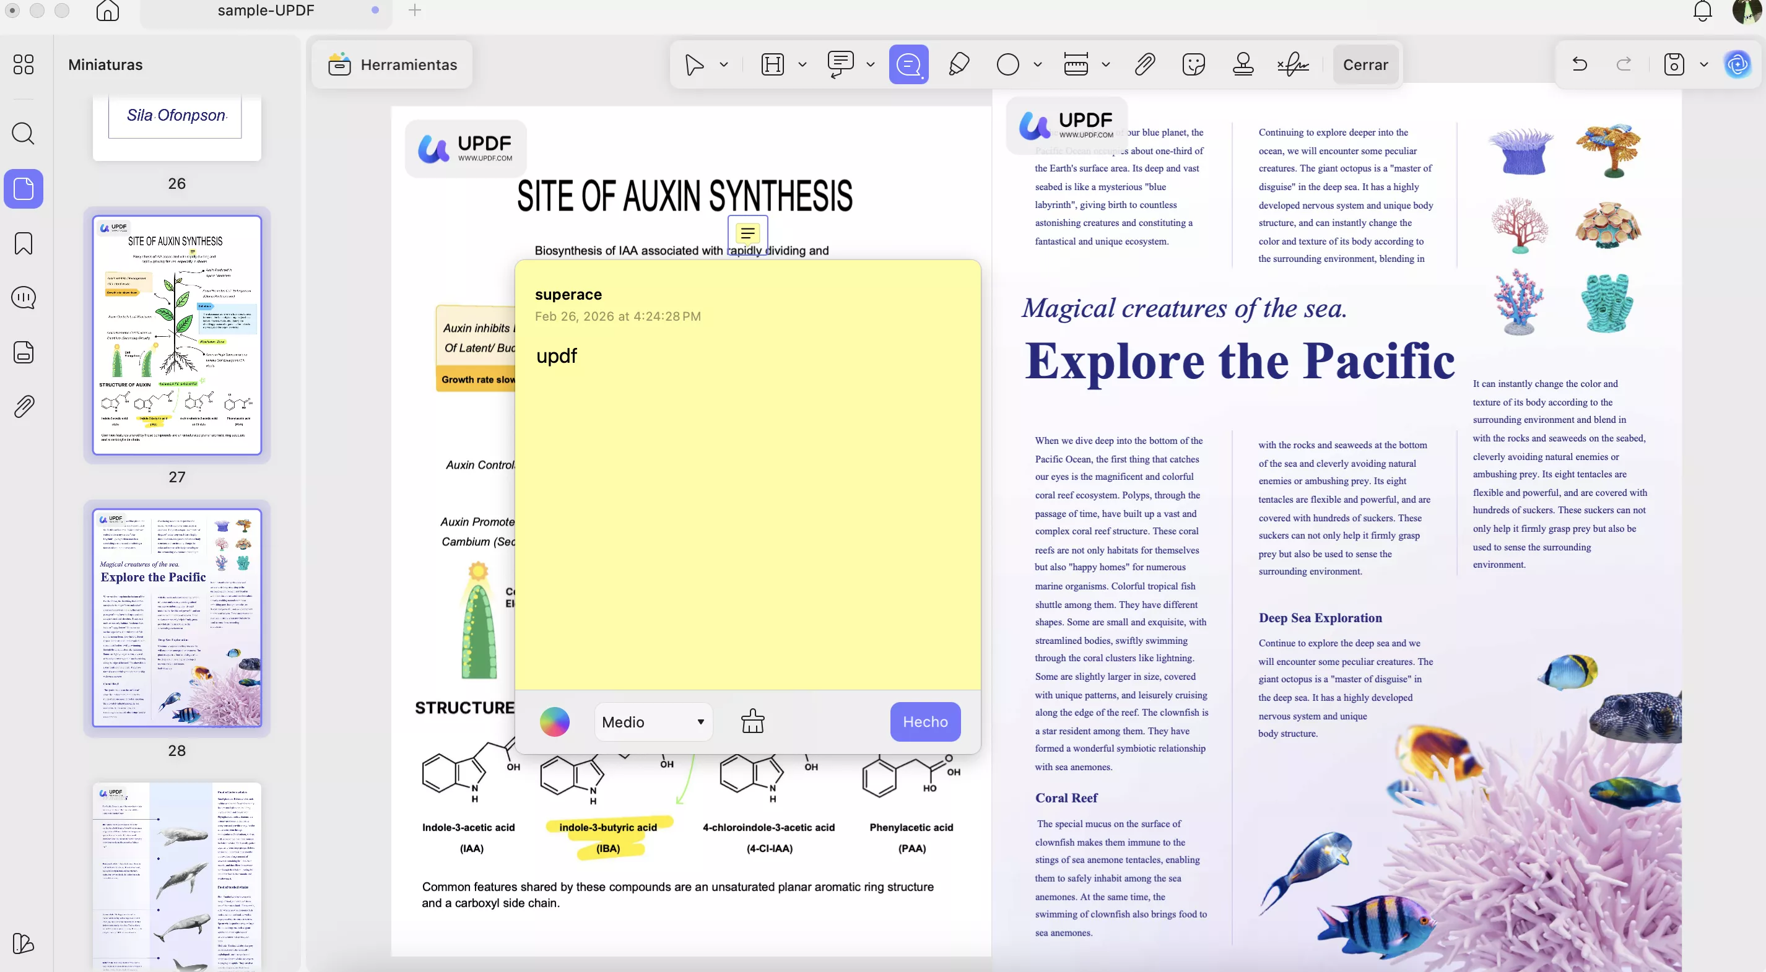1766x972 pixels.
Task: Expand the shape tool dropdown arrow
Action: [1037, 64]
